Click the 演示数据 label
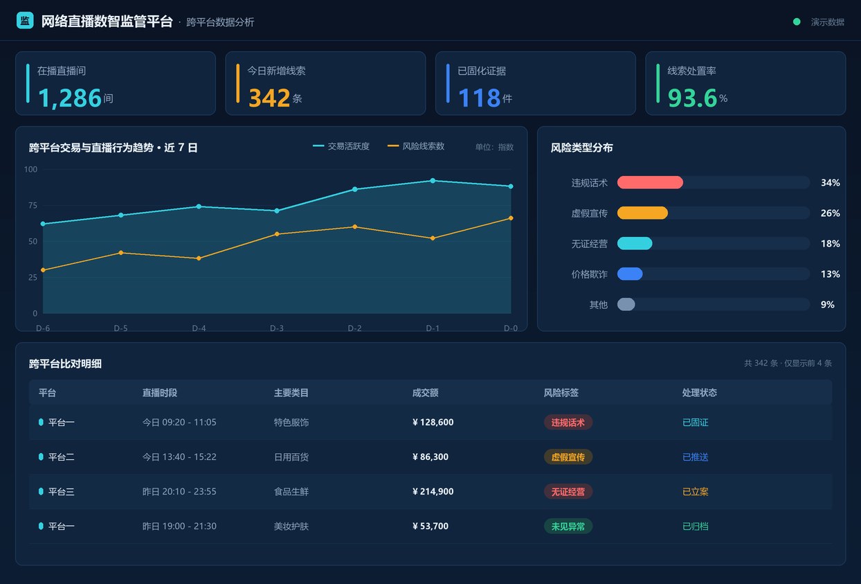Viewport: 861px width, 584px height. coord(828,22)
